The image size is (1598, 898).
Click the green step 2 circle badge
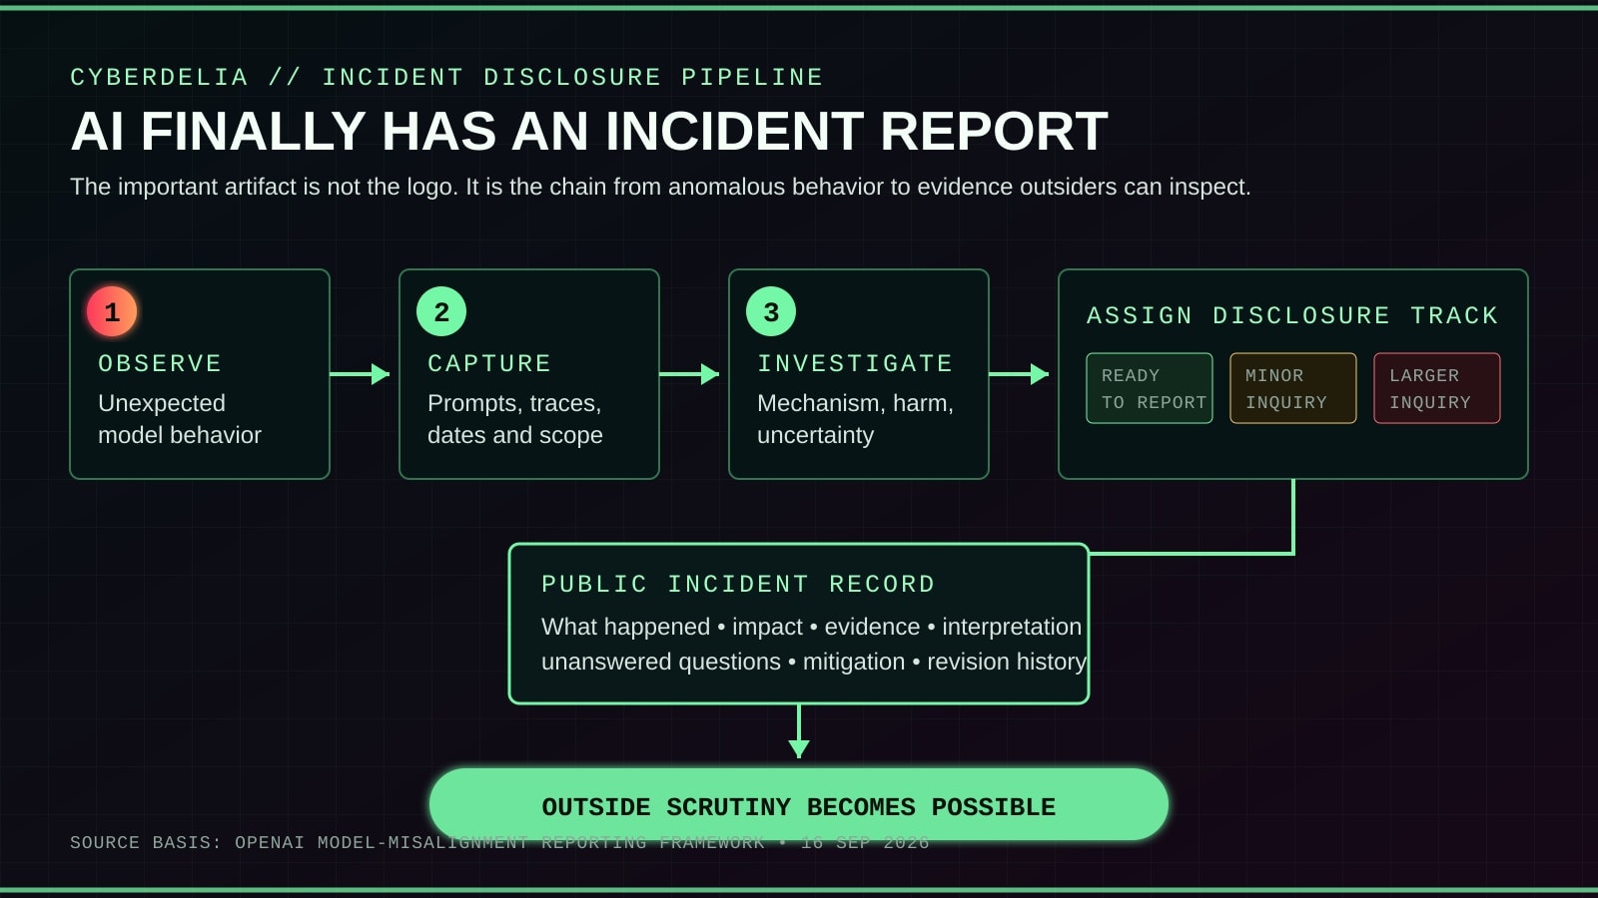(x=441, y=311)
